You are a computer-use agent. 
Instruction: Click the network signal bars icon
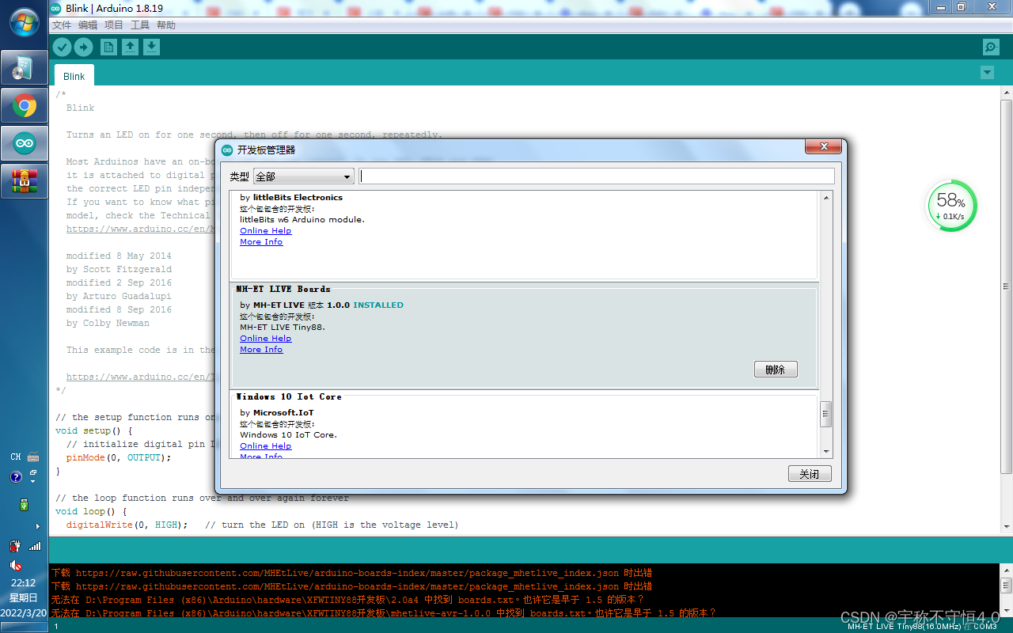(x=35, y=546)
